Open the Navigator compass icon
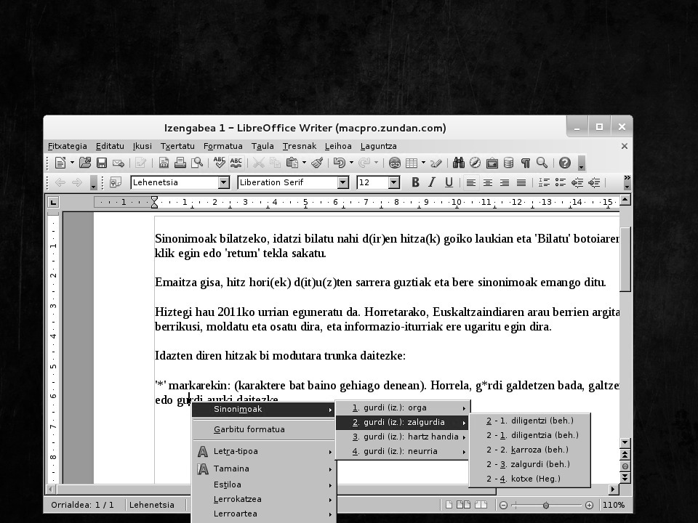 pyautogui.click(x=475, y=163)
